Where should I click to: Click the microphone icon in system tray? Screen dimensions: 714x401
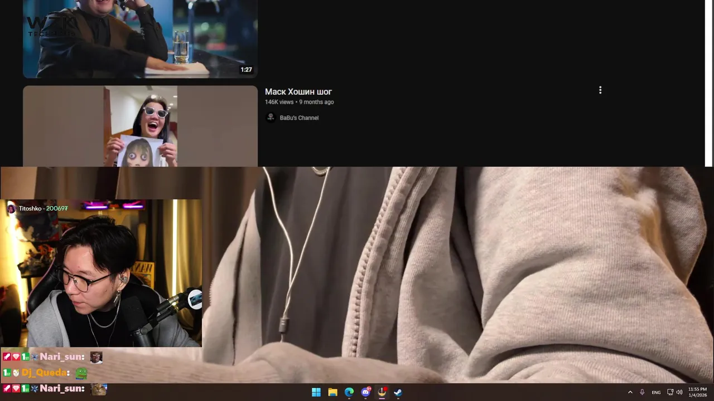coord(642,392)
